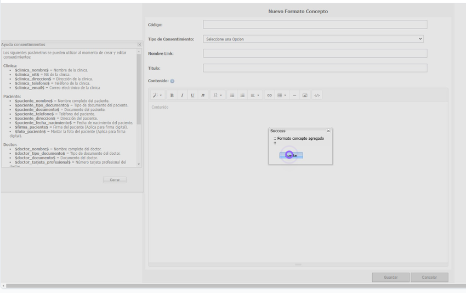Image resolution: width=466 pixels, height=293 pixels.
Task: Click the Aceptar button in Success dialog
Action: (x=291, y=155)
